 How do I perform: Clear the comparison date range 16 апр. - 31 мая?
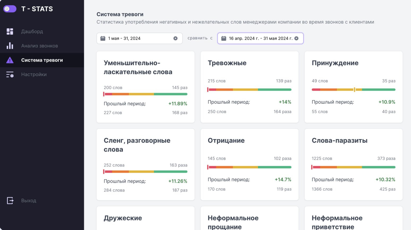click(x=297, y=38)
